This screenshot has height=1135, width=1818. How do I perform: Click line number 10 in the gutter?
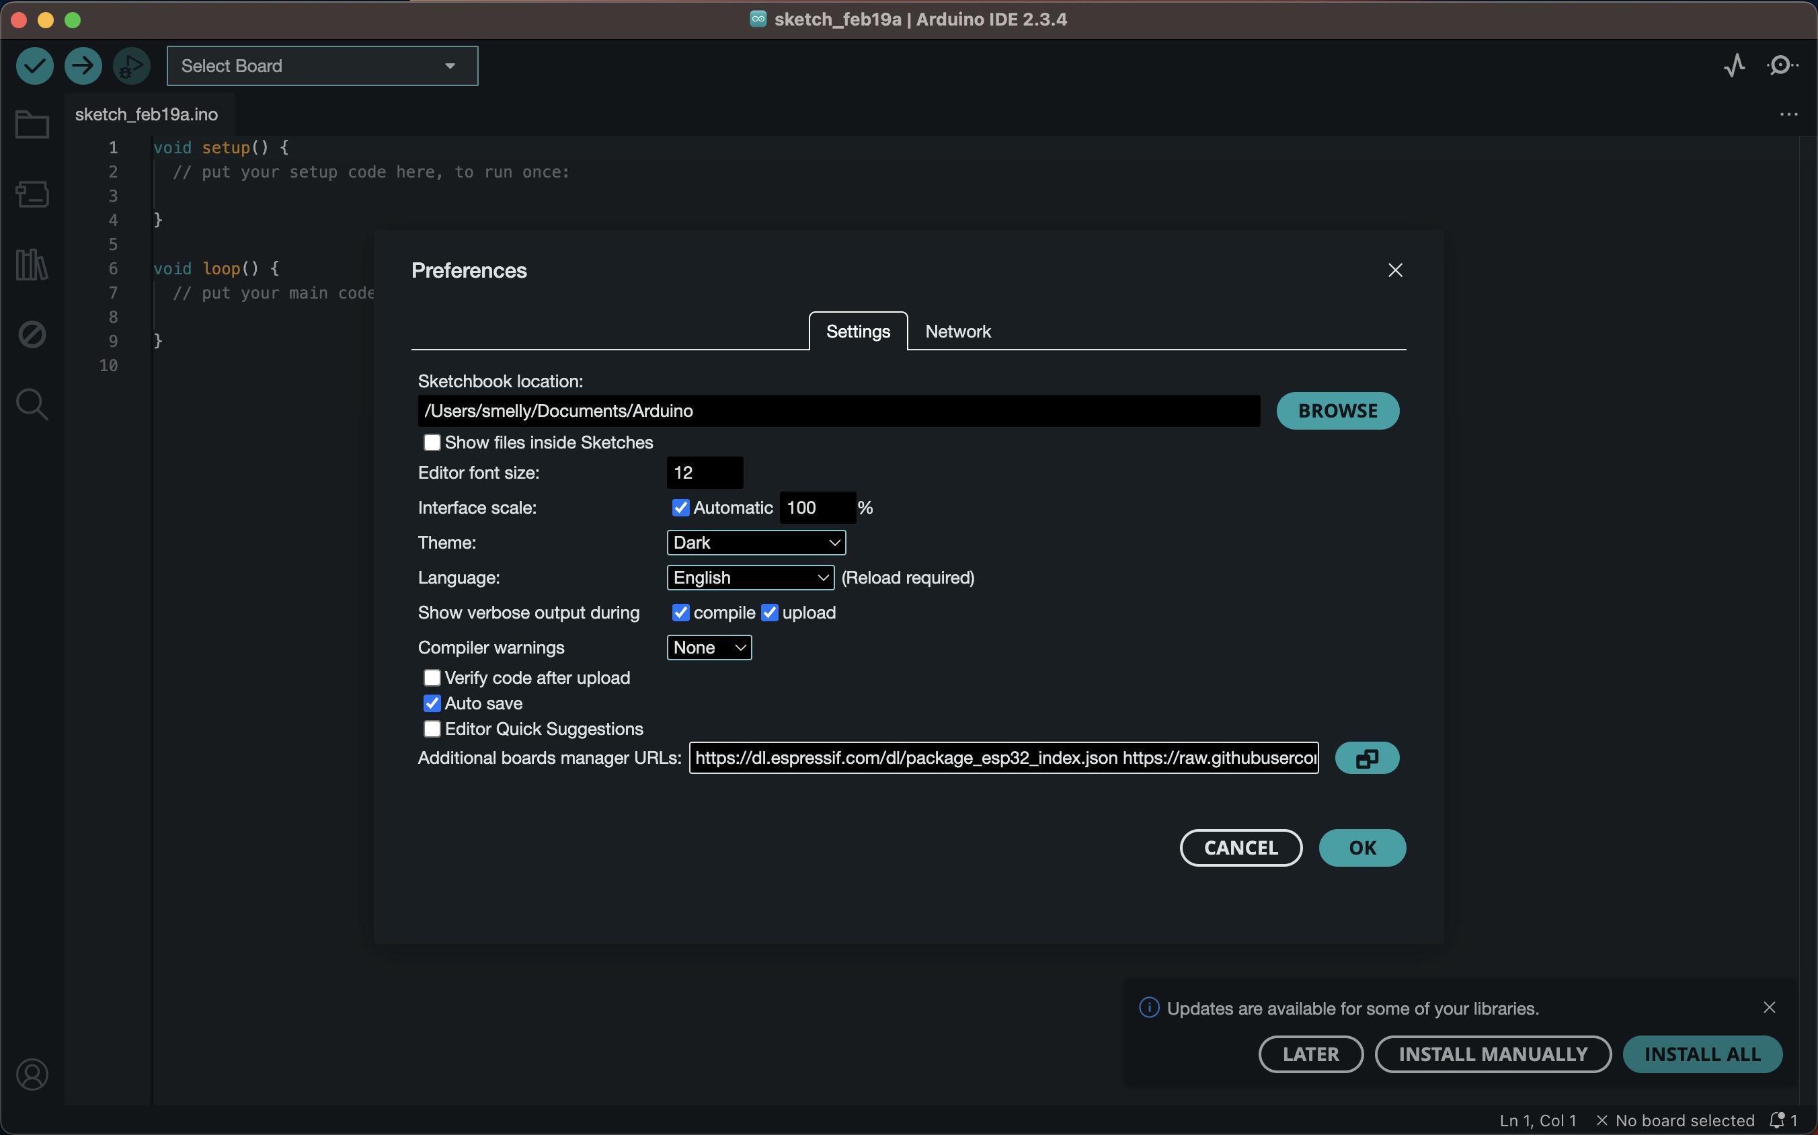(x=109, y=366)
